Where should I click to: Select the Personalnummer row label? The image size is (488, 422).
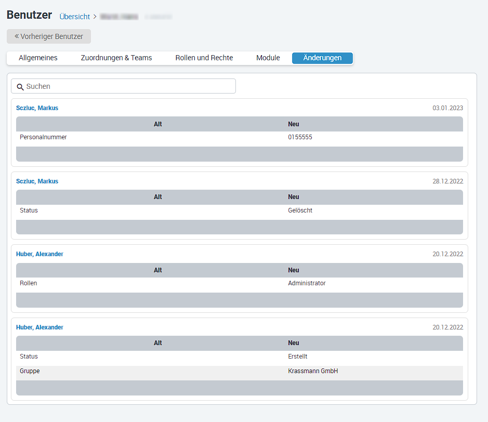(x=43, y=137)
